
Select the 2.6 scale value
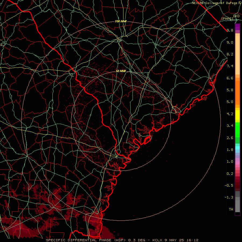click(x=230, y=138)
